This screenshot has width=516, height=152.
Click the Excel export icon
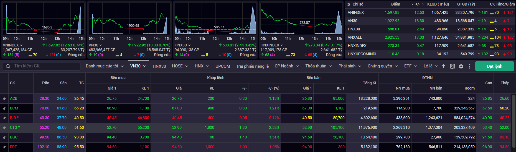(x=452, y=66)
